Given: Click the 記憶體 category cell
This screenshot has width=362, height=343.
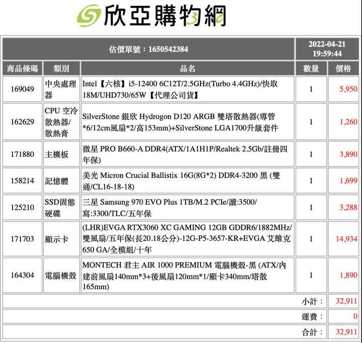Looking at the screenshot, I should coord(61,181).
